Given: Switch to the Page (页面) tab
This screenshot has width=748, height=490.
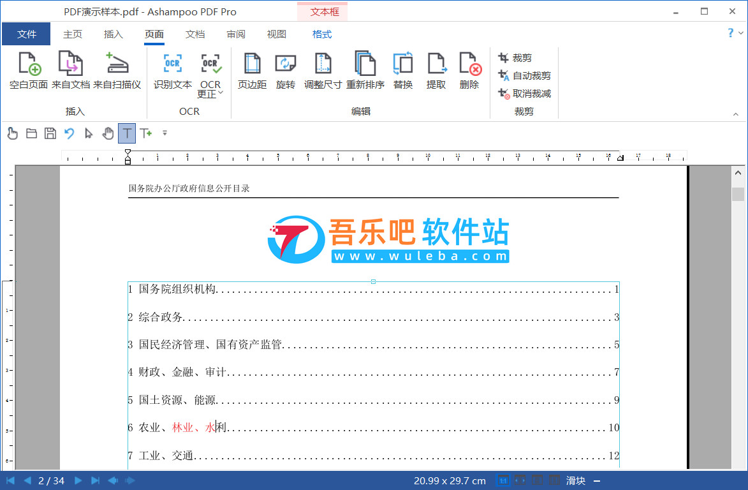Looking at the screenshot, I should (x=154, y=34).
